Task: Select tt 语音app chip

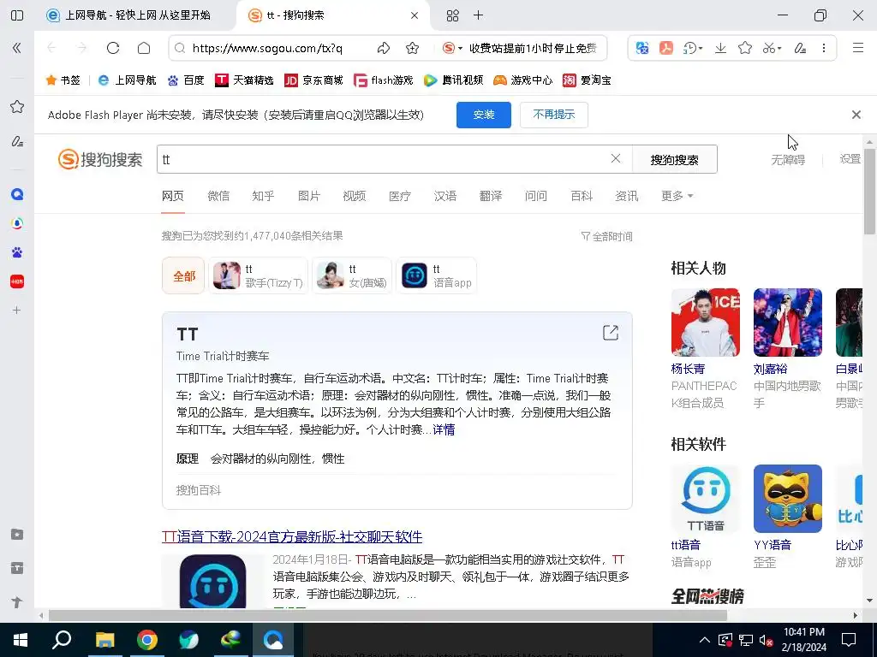Action: pyautogui.click(x=436, y=276)
